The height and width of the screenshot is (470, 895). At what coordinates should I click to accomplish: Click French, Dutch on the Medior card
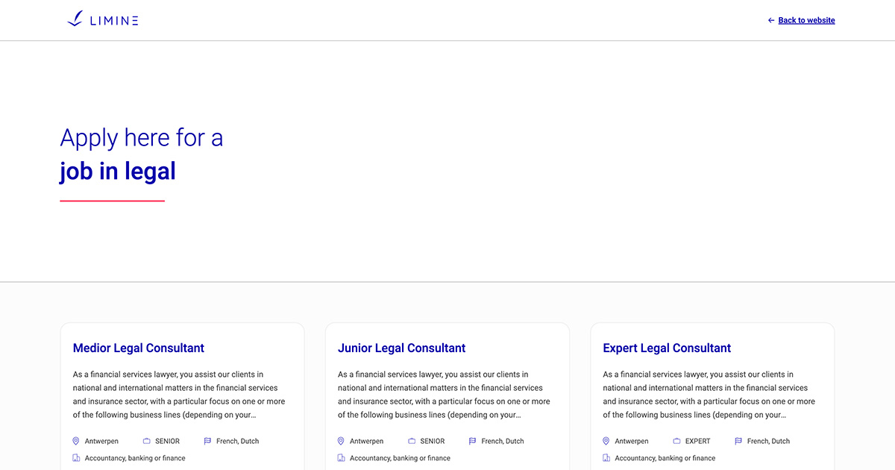238,441
